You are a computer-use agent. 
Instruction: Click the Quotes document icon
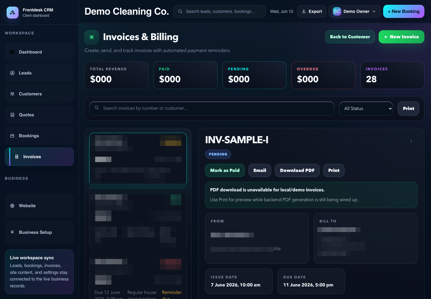pos(12,115)
